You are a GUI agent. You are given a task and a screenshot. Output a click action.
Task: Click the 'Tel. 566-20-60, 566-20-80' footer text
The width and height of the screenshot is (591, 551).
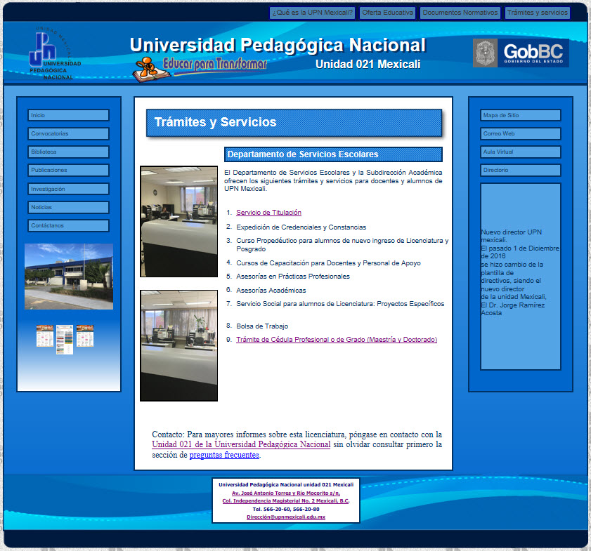pyautogui.click(x=286, y=509)
